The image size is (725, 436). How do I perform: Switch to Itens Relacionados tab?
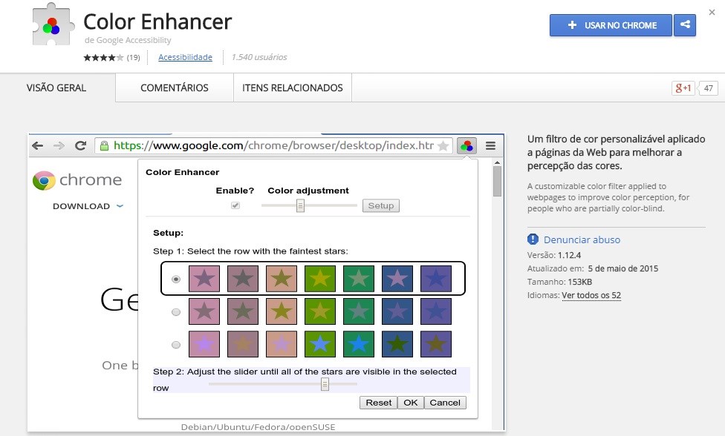293,87
